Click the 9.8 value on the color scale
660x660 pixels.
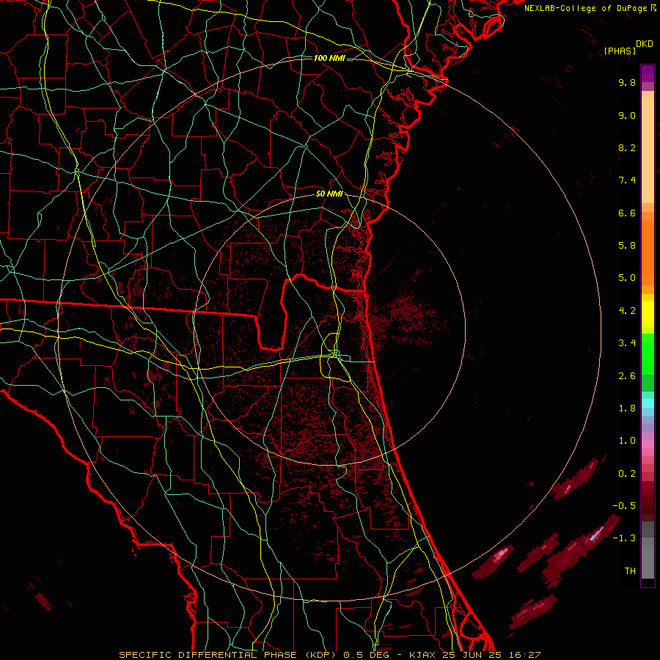click(627, 82)
